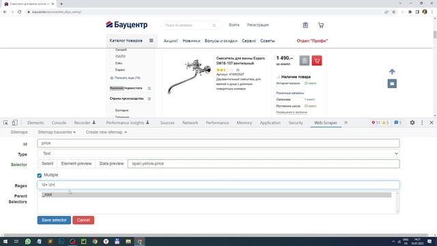The width and height of the screenshot is (437, 246).
Task: Click the search magnifier in catalog search
Action: coord(214,25)
